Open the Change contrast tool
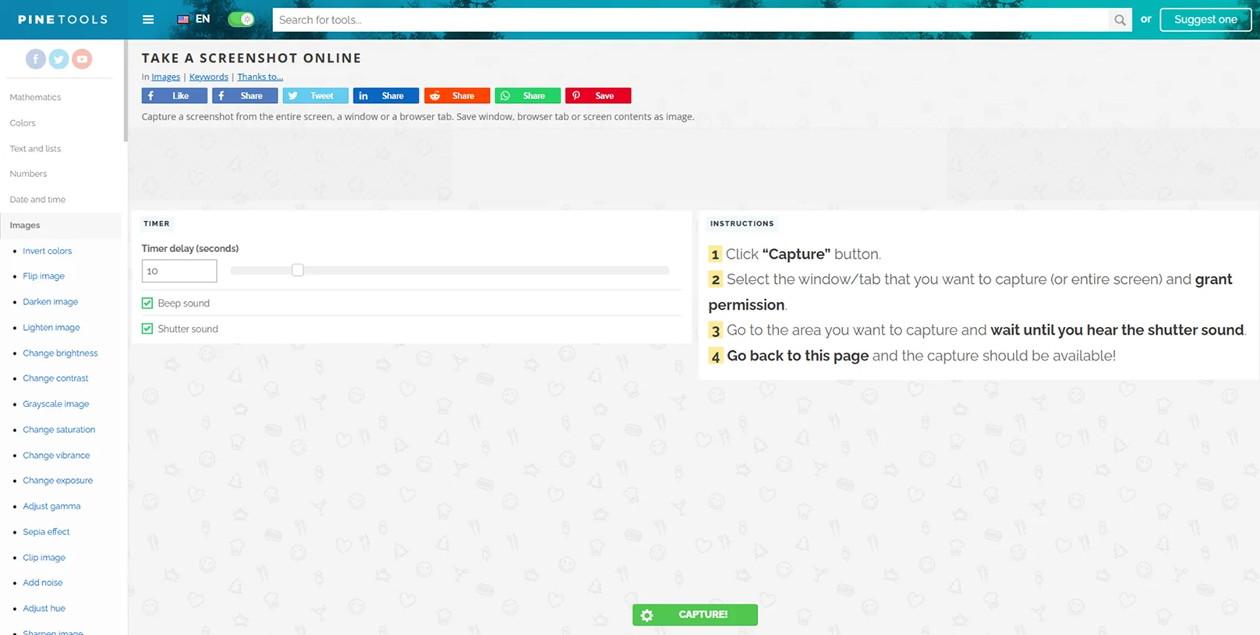 55,378
